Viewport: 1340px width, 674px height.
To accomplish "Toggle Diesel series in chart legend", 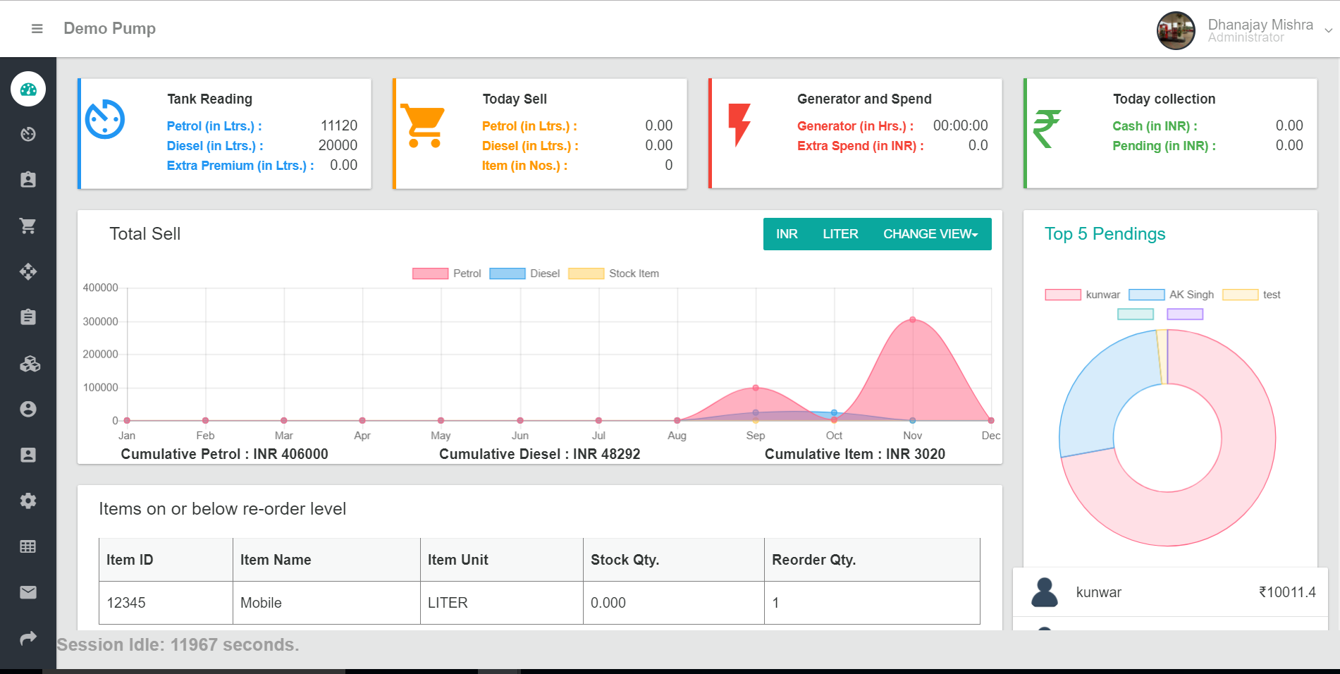I will (x=524, y=274).
